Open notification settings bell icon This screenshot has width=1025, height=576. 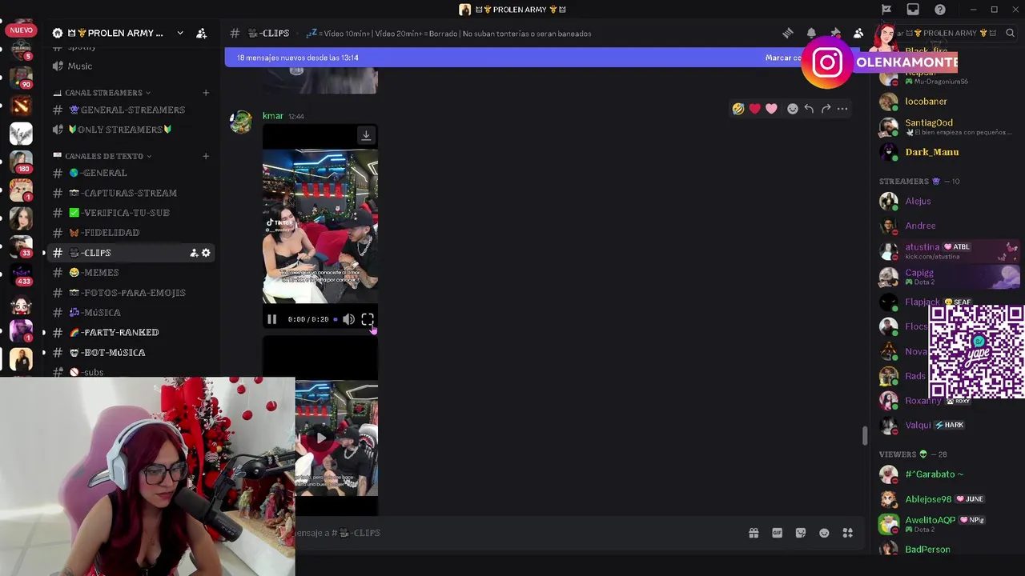811,33
